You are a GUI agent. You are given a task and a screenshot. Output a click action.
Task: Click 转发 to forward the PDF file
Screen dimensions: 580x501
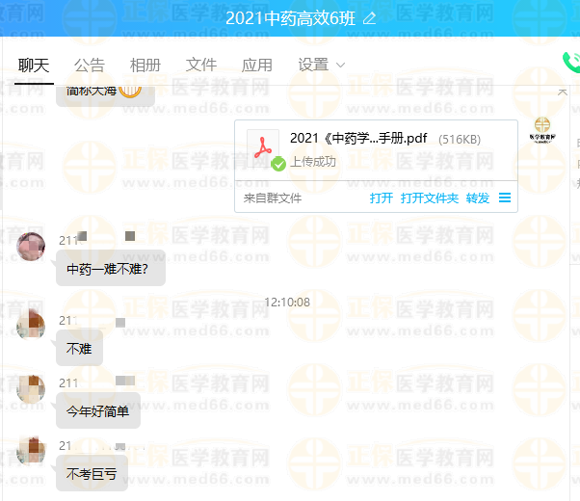tap(478, 198)
